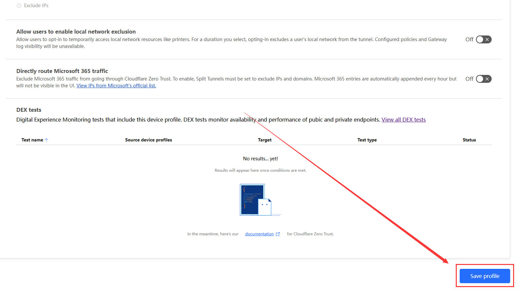The height and width of the screenshot is (291, 518).
Task: Open View IPs from Microsoft's official list
Action: coord(116,86)
